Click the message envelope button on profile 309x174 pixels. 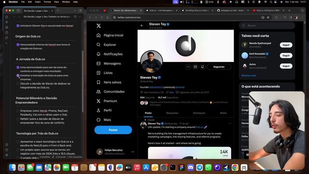195,67
